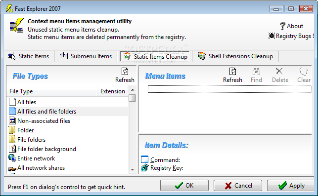318x196 pixels.
Task: Select the All files entry
Action: pos(27,102)
